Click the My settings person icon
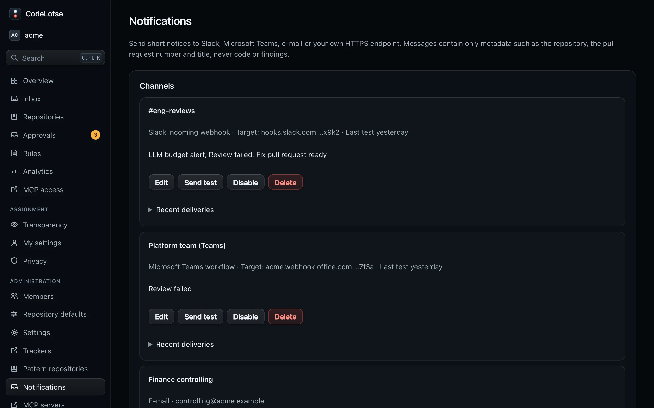 tap(14, 243)
